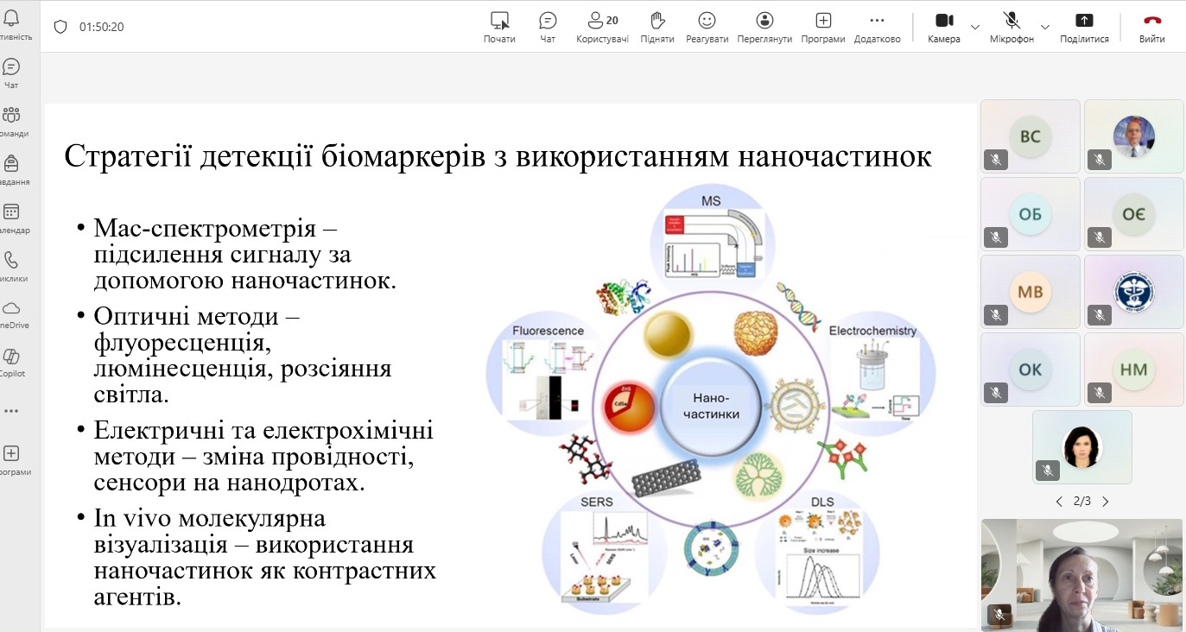The image size is (1186, 632).
Task: Go to previous participants page arrow
Action: click(1059, 501)
